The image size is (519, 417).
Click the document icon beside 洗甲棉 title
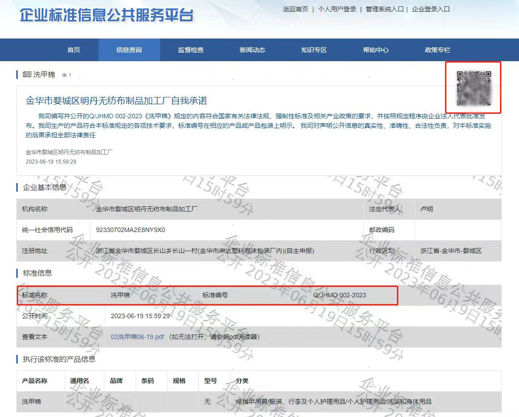coord(27,74)
